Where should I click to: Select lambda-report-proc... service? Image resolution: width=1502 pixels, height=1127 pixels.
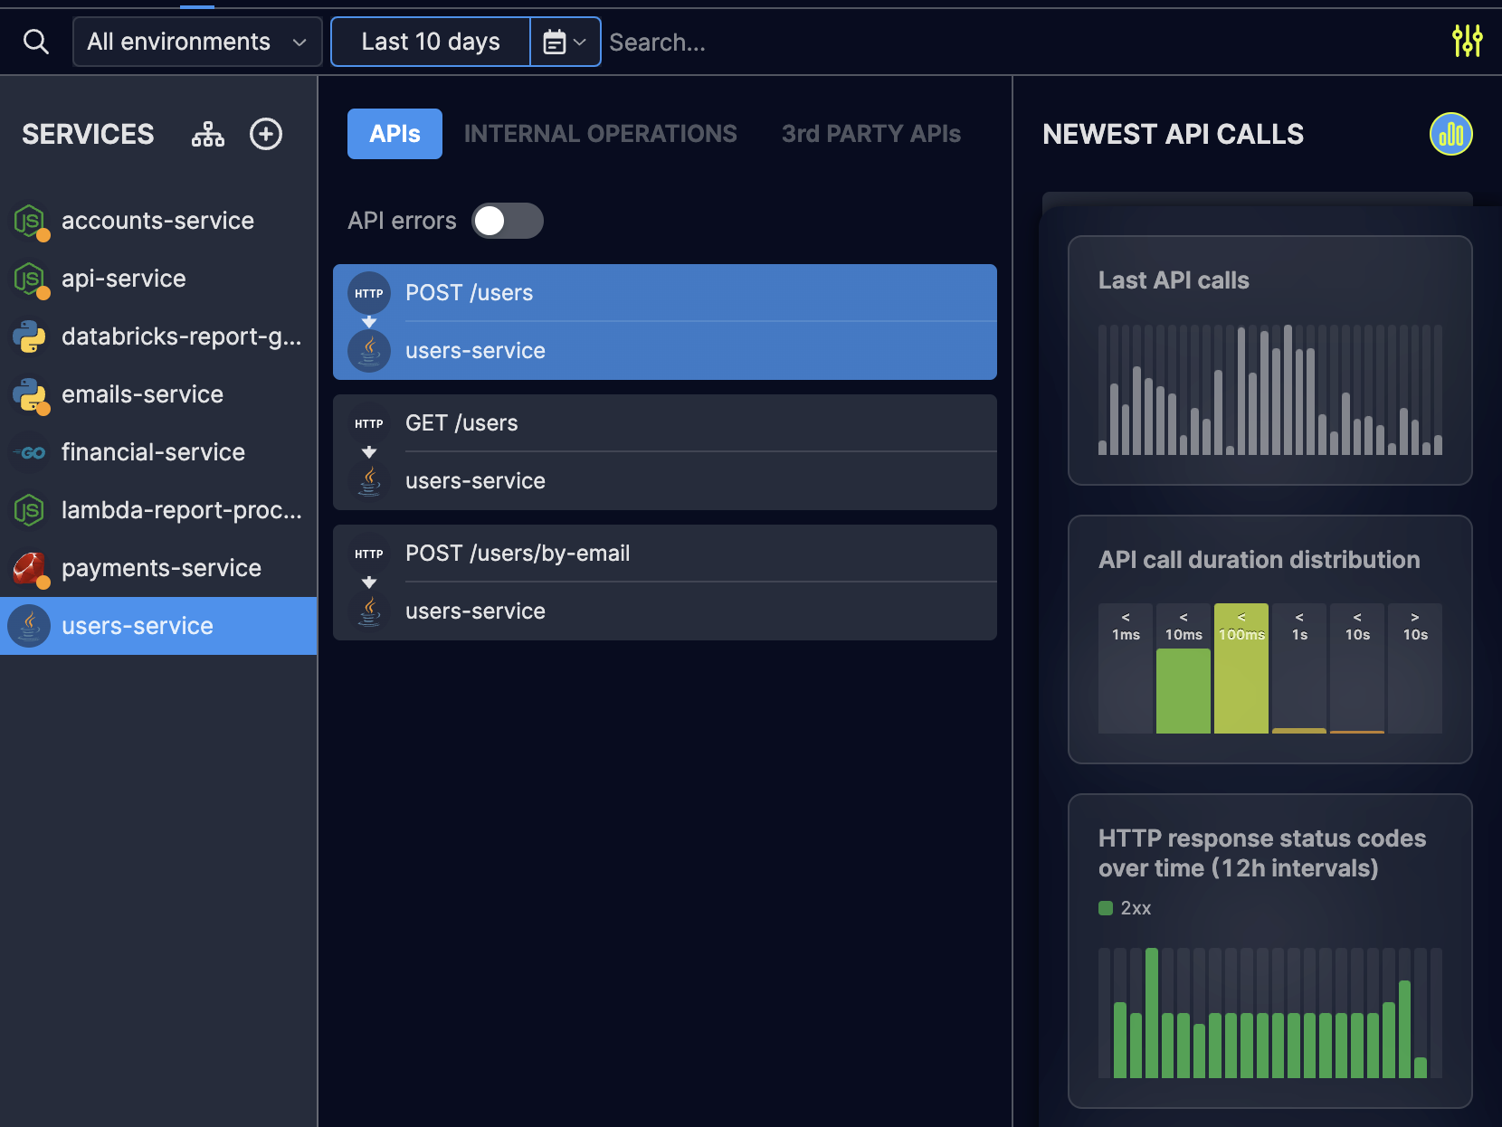point(158,510)
